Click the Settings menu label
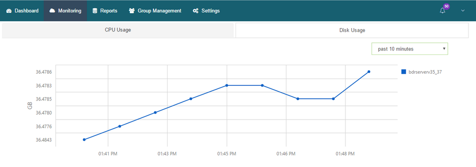The image size is (476, 167). click(211, 11)
